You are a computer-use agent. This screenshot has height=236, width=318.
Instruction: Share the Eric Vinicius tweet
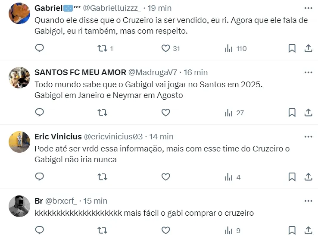tap(308, 177)
